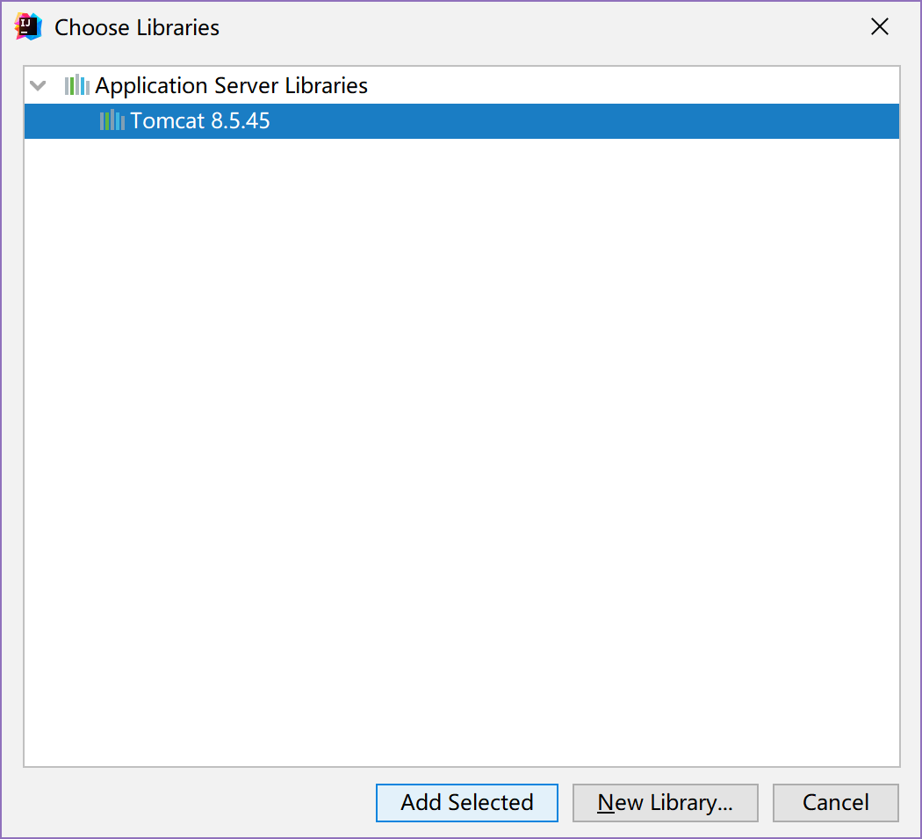Image resolution: width=922 pixels, height=839 pixels.
Task: Select the Application Server Libraries node label
Action: click(231, 85)
